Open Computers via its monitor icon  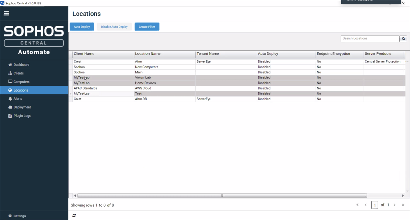(10, 82)
